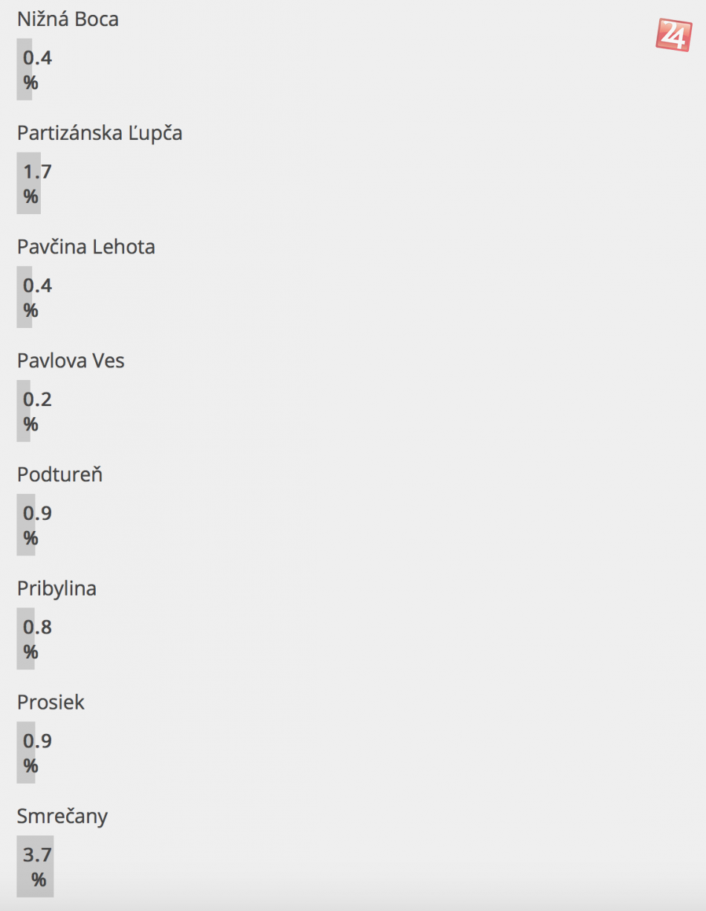Image resolution: width=706 pixels, height=911 pixels.
Task: Click the gray bar under Nižná Boca
Action: click(x=25, y=69)
